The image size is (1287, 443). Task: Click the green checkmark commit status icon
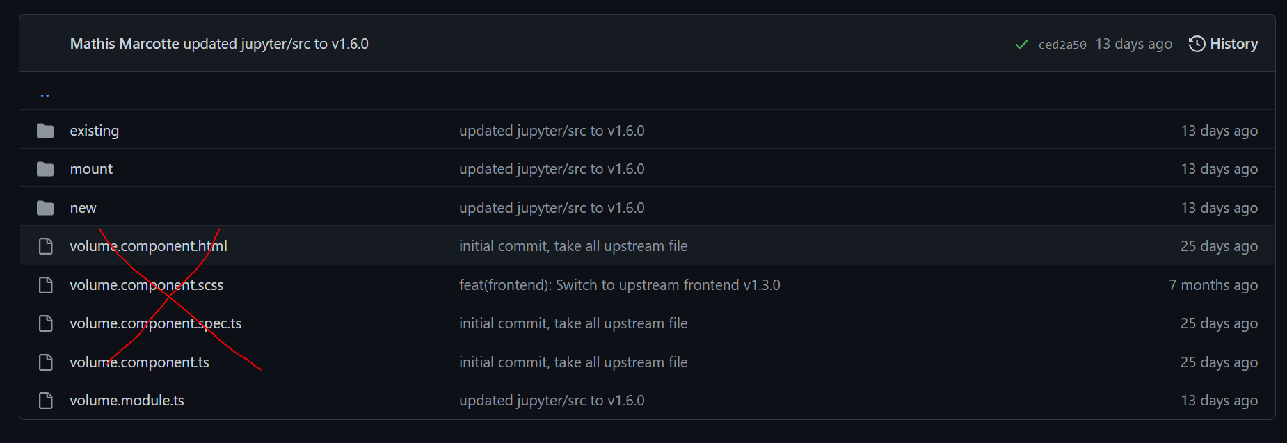click(1021, 43)
